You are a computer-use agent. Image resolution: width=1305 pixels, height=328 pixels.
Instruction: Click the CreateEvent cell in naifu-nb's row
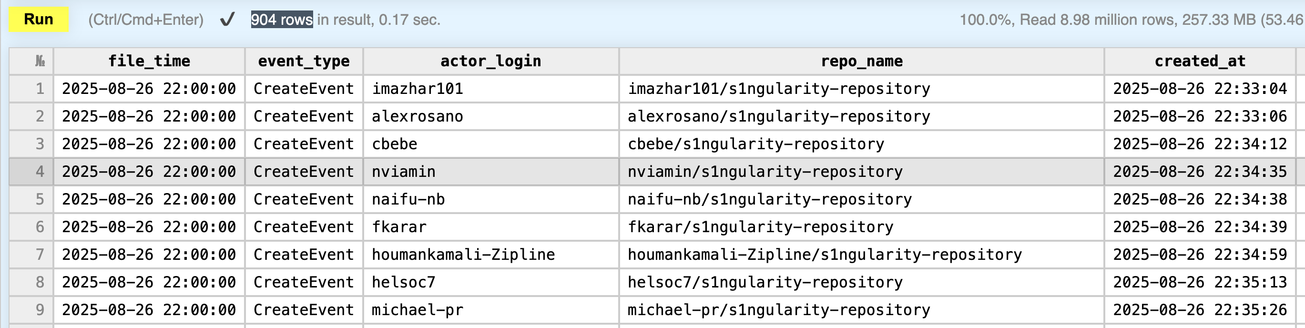tap(304, 199)
